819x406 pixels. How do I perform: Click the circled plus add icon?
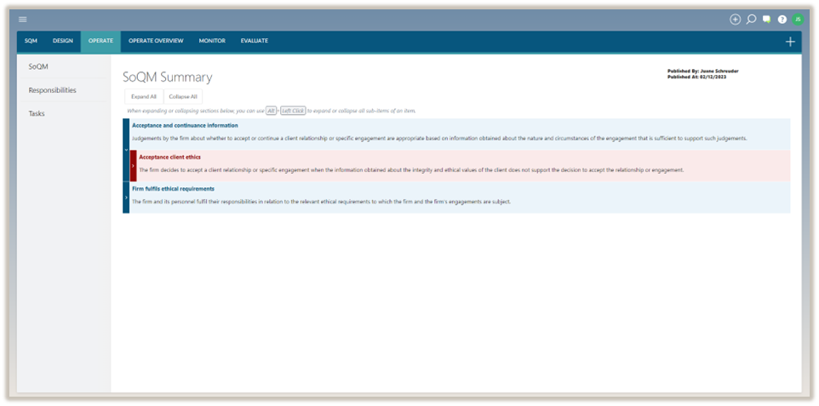pos(736,19)
